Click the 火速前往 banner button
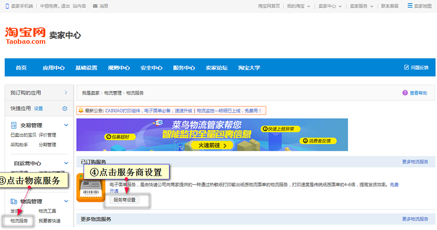437x230 pixels. pyautogui.click(x=213, y=145)
